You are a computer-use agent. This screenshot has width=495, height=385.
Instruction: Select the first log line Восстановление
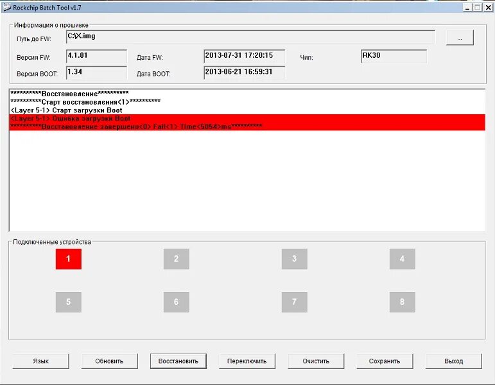coord(248,94)
